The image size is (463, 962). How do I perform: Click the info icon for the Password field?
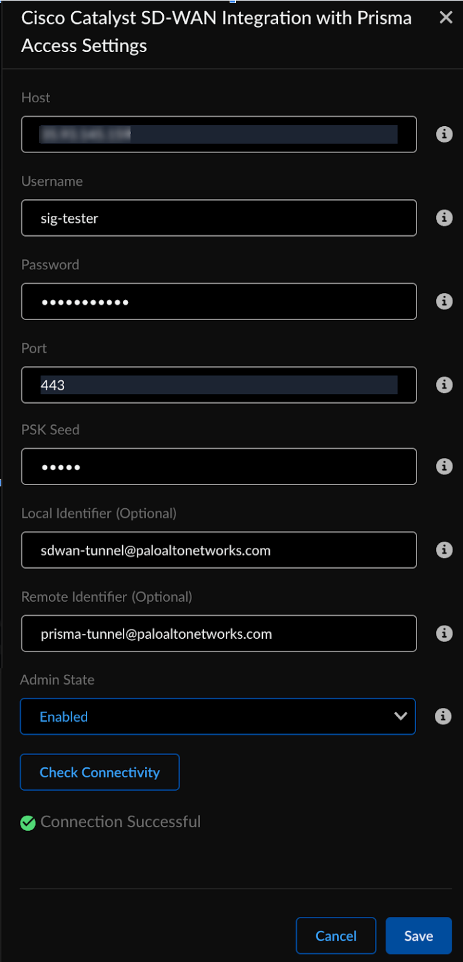coord(444,301)
